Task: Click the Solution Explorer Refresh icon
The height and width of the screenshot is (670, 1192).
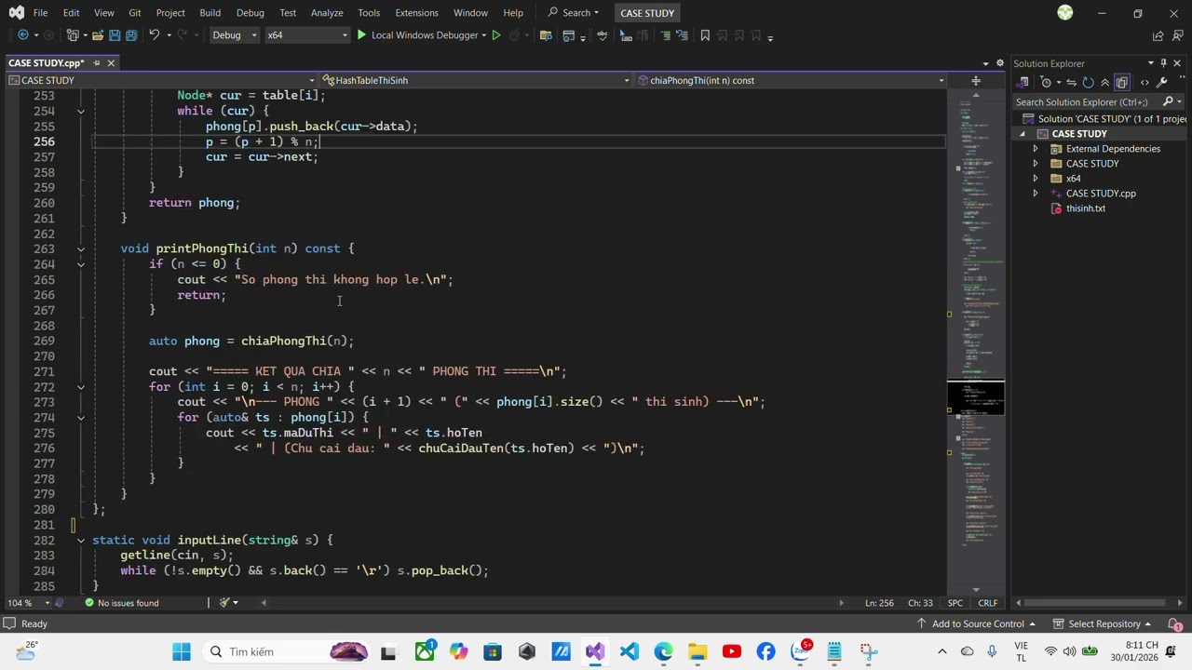Action: (x=1088, y=82)
